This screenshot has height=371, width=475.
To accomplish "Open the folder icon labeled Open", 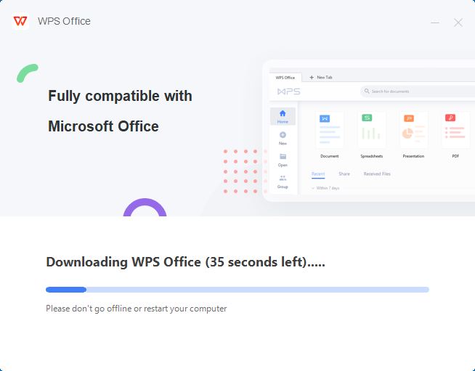I will (x=283, y=156).
